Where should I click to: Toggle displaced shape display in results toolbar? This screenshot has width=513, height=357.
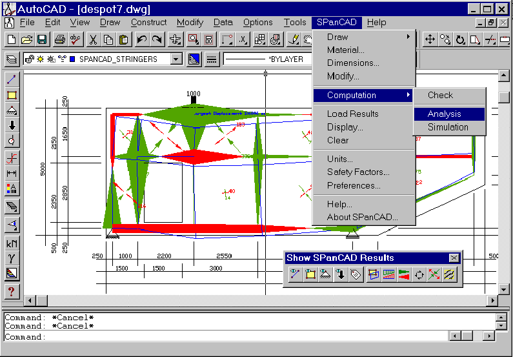[x=374, y=274]
